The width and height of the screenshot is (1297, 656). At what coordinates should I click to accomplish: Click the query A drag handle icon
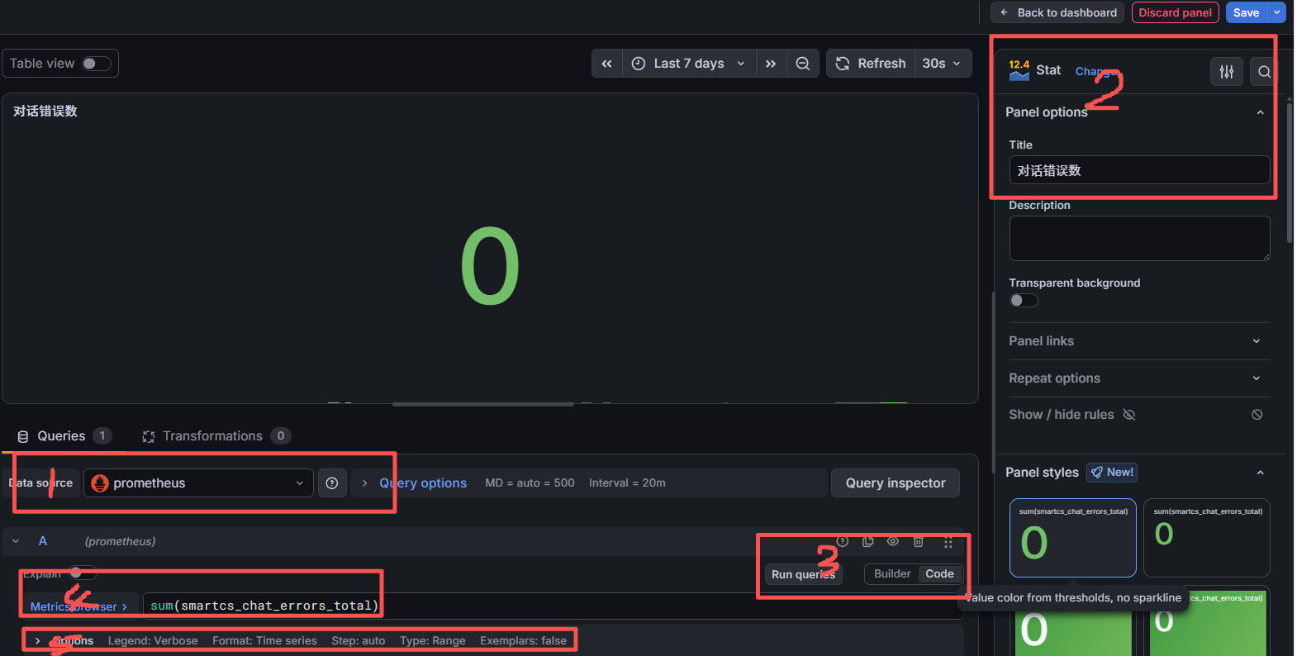pyautogui.click(x=948, y=542)
